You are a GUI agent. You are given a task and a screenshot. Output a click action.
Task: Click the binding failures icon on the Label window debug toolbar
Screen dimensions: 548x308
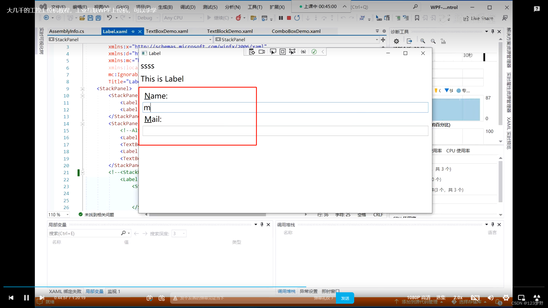(x=303, y=52)
